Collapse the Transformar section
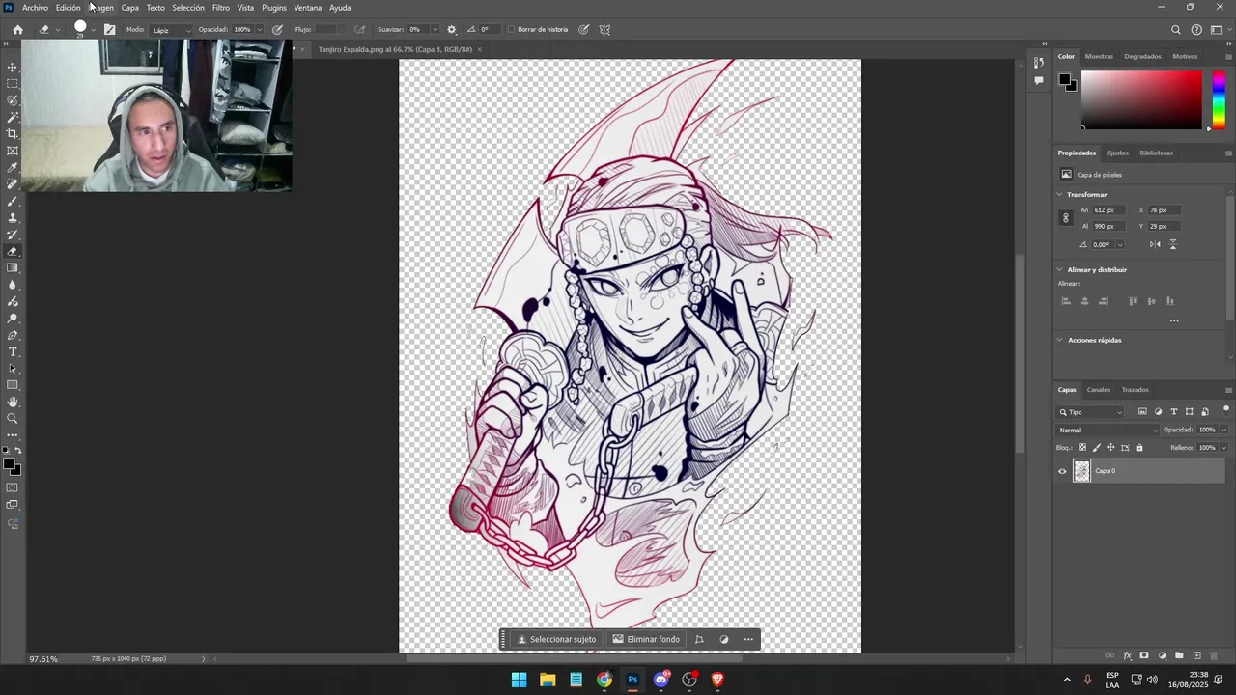Image resolution: width=1236 pixels, height=695 pixels. (x=1060, y=194)
